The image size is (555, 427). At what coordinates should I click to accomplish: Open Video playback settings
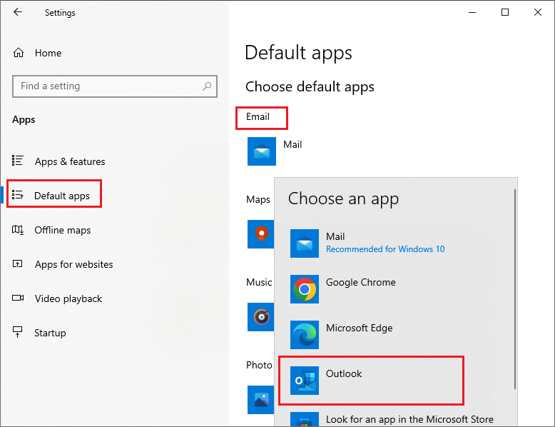coord(68,298)
